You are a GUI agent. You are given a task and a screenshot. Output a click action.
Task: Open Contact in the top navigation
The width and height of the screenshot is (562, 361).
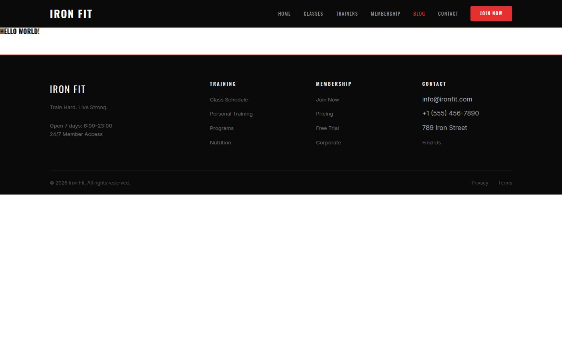[x=448, y=14]
